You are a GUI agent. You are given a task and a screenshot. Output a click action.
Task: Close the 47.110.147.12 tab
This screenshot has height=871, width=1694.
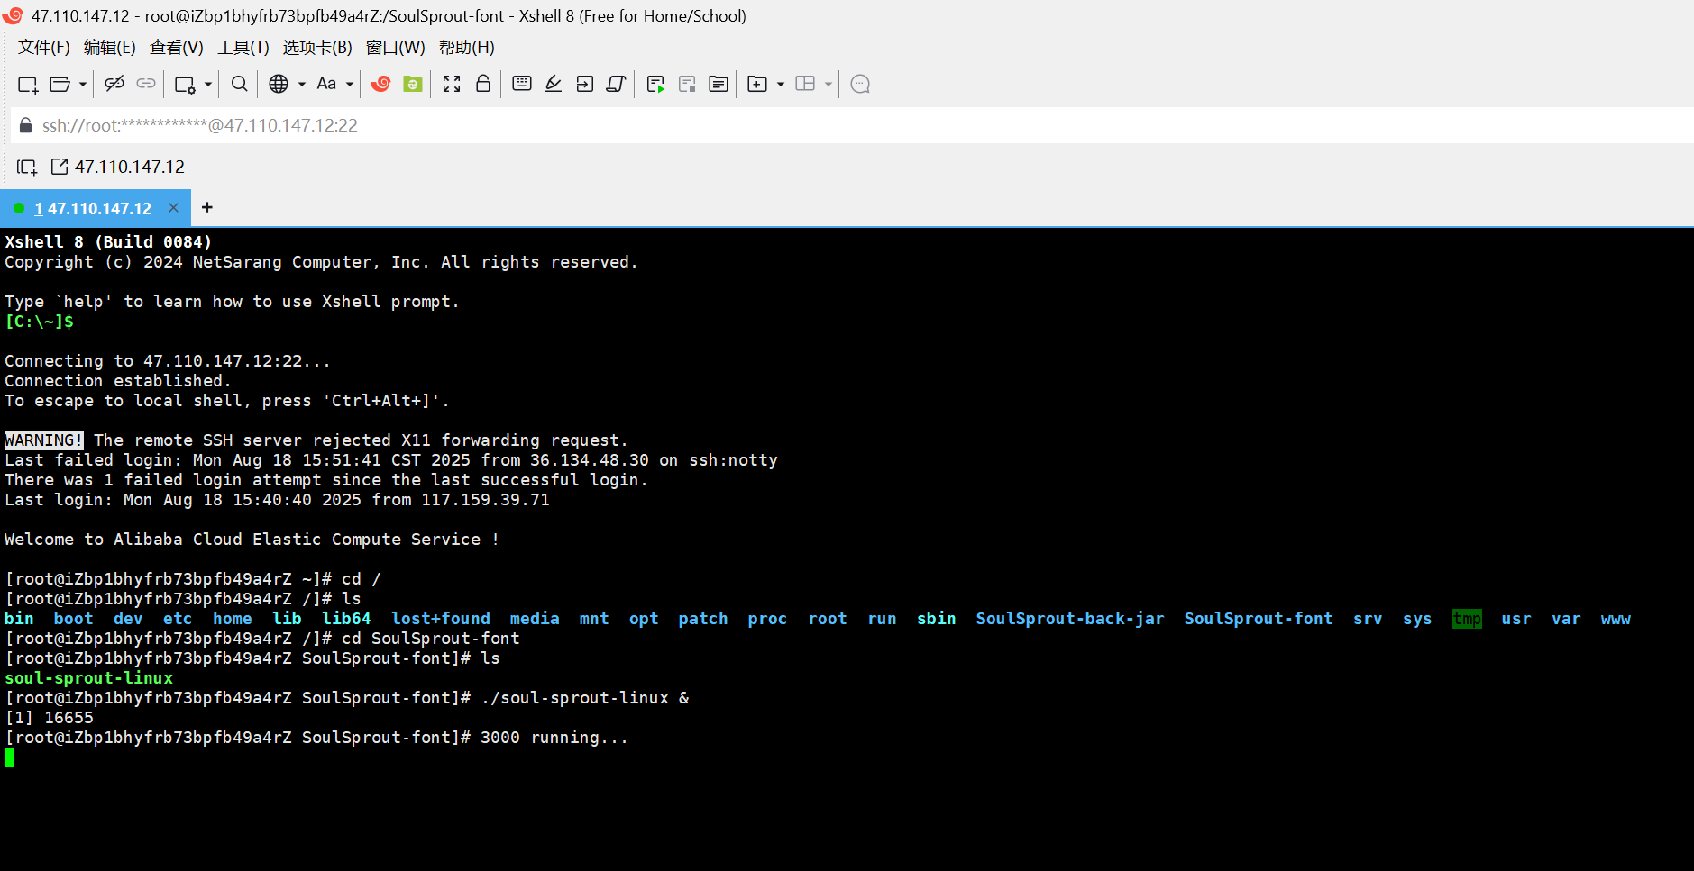click(173, 207)
